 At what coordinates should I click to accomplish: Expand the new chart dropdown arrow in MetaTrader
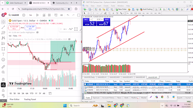click(87, 9)
